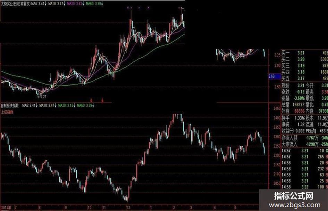Image resolution: width=328 pixels, height=211 pixels.
Task: Click the 最低 label
Action: click(x=310, y=98)
